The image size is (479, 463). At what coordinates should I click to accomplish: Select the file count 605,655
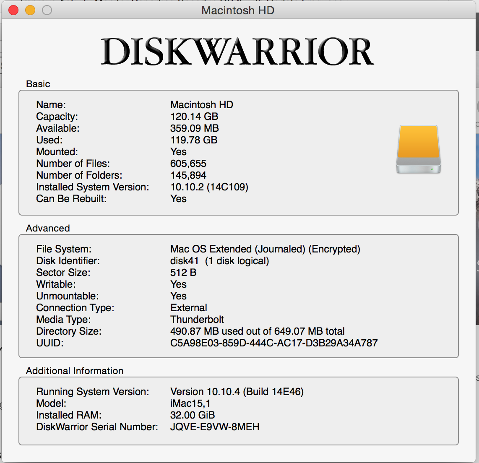coord(188,164)
